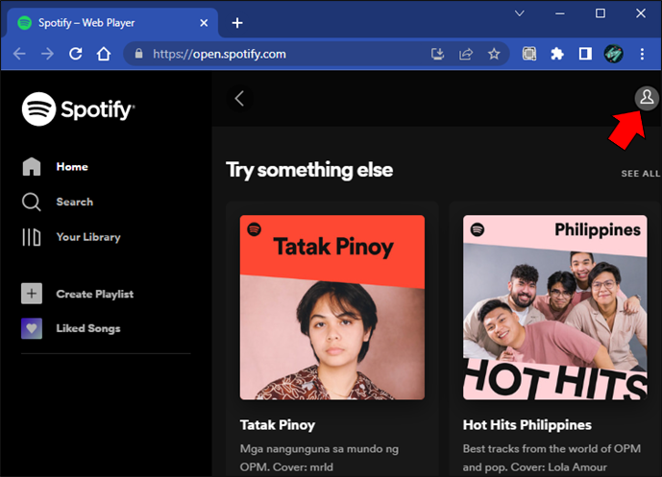Open the user profile icon
Image resolution: width=662 pixels, height=477 pixels.
click(647, 98)
